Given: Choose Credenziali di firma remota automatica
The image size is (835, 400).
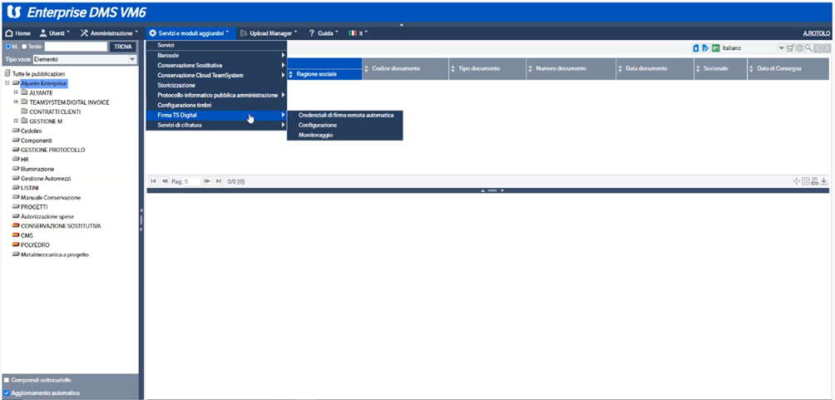Looking at the screenshot, I should tap(346, 115).
